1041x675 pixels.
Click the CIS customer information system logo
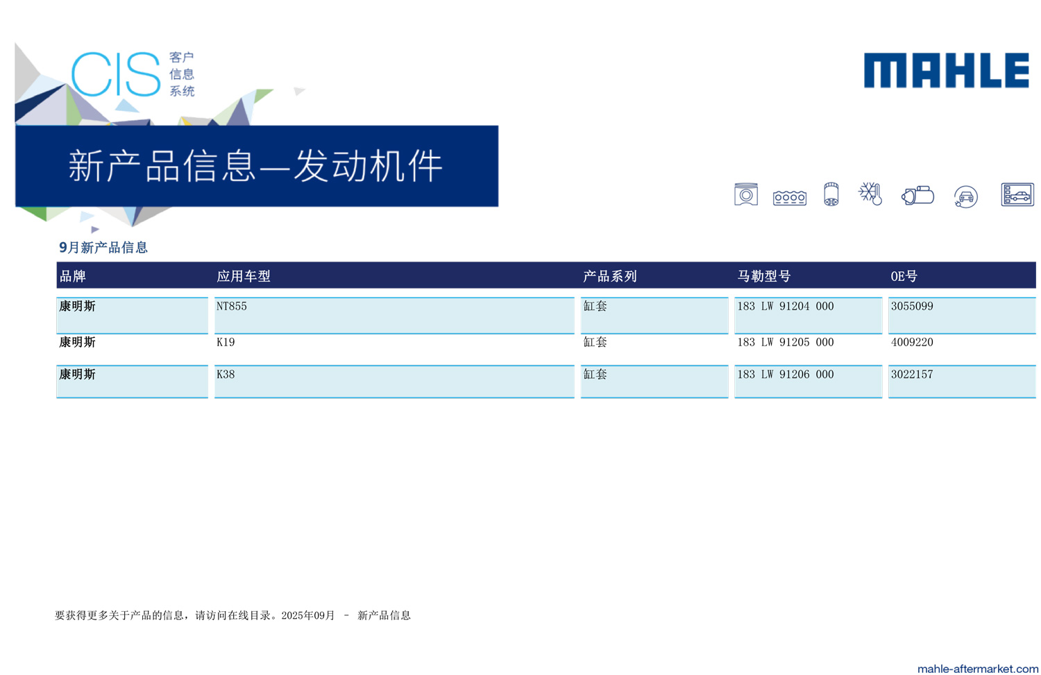pos(133,74)
